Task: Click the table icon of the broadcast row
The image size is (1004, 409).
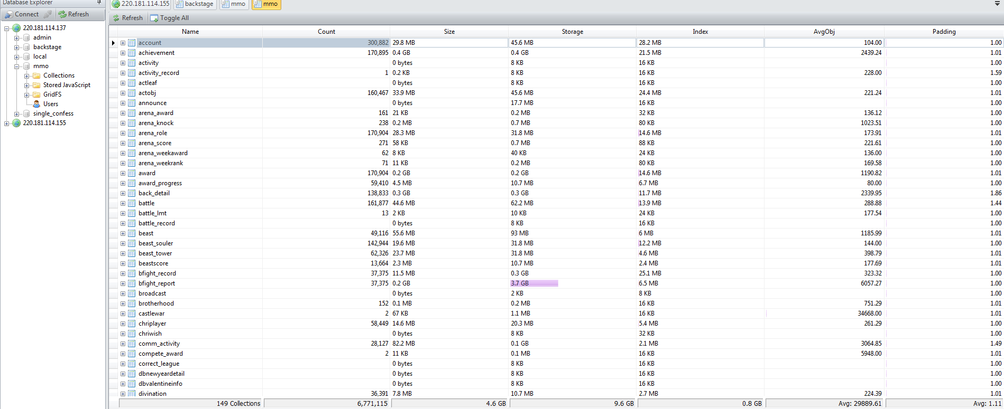Action: pos(132,293)
